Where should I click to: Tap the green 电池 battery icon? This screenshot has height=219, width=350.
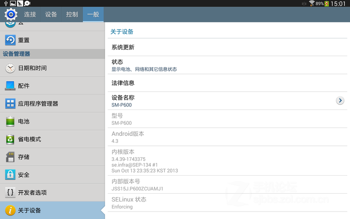coord(10,121)
